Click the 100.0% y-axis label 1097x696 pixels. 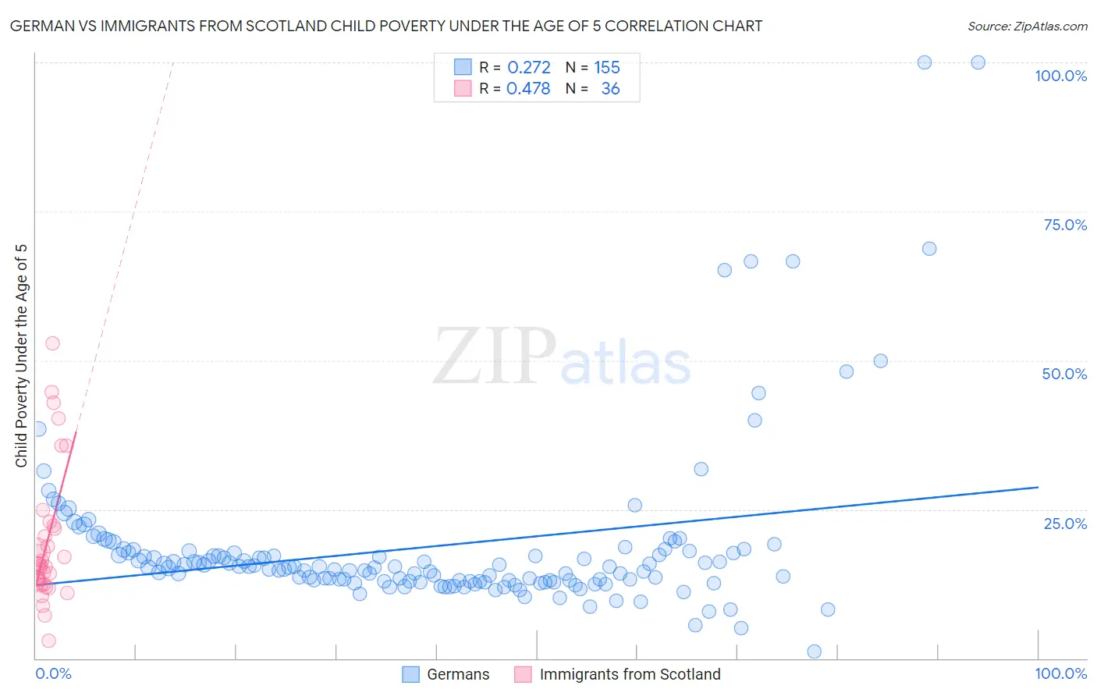click(1061, 76)
